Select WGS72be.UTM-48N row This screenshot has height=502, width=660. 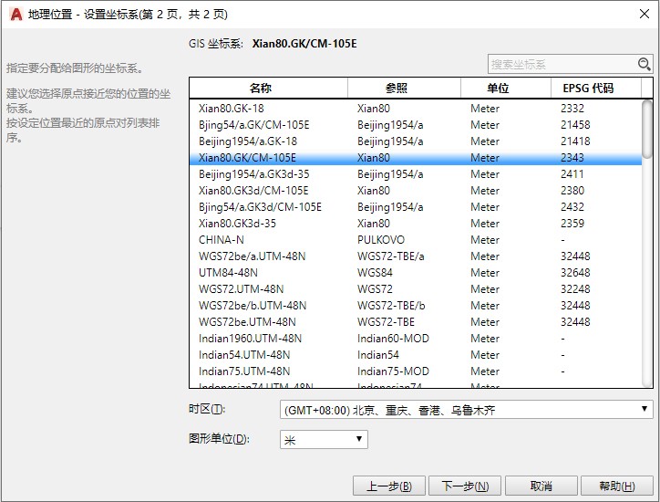click(416, 322)
